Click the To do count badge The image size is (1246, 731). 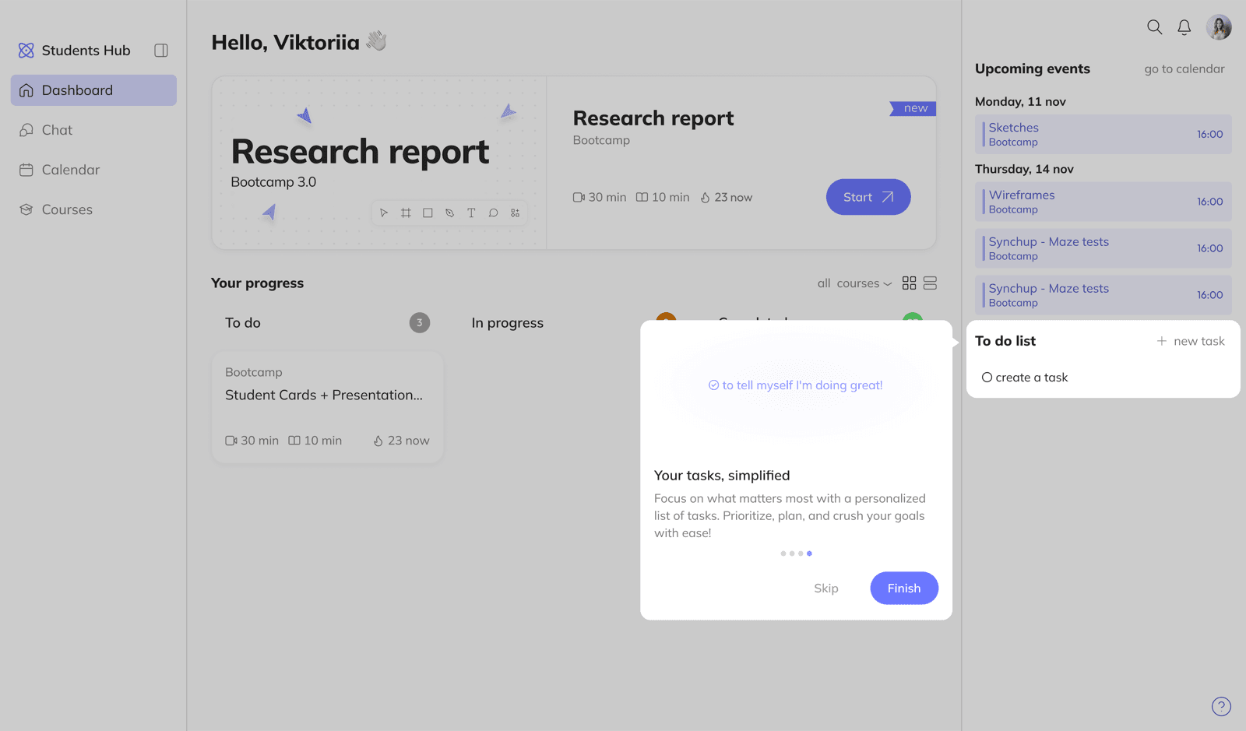coord(420,322)
